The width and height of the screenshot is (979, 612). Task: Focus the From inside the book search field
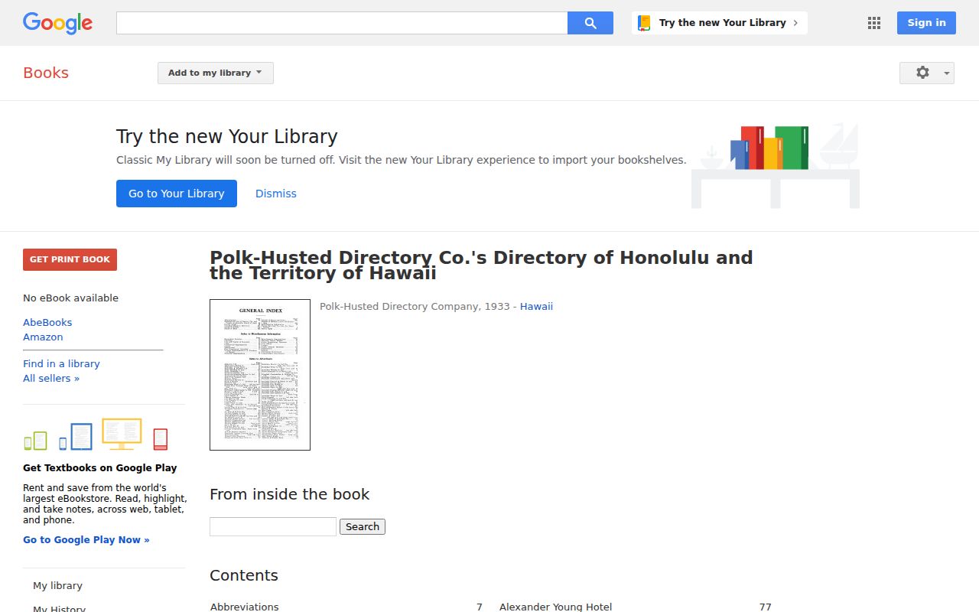273,526
